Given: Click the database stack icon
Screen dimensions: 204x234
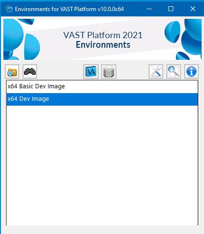Looking at the screenshot, I should (109, 71).
